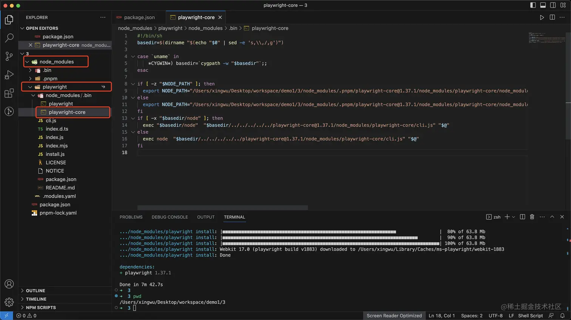Open the Manage gear settings icon
Image resolution: width=571 pixels, height=320 pixels.
pyautogui.click(x=9, y=302)
